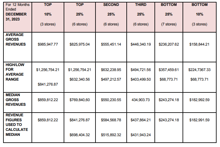Select the $555,451.14 value
Viewport: 220px width, 147px height.
click(111, 44)
